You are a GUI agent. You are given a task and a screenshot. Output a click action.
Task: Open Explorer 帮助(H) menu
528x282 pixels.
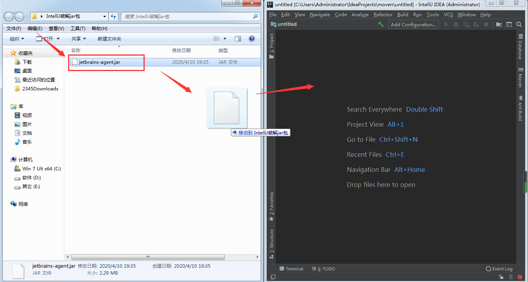[x=99, y=29]
